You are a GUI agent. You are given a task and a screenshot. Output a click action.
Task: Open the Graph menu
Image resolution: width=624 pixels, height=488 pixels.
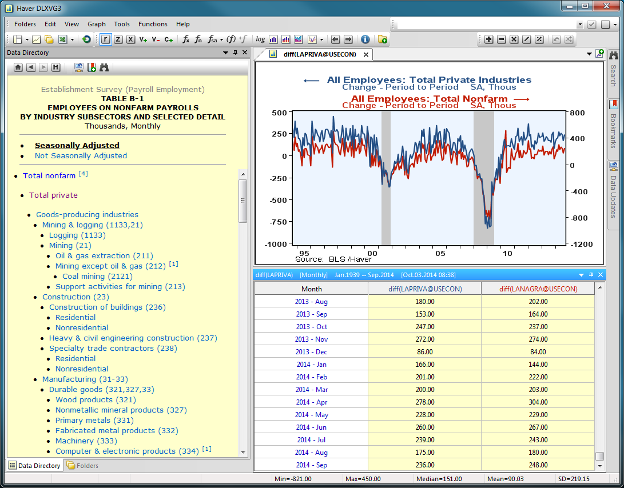point(97,24)
